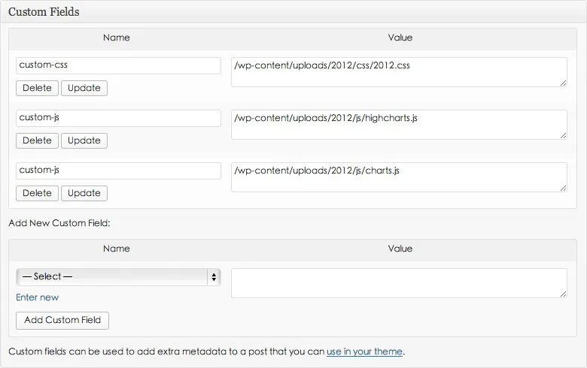Focus the custom-css name input

click(118, 65)
